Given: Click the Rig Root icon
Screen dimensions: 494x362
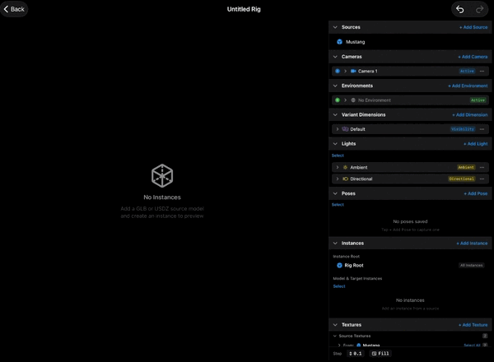Looking at the screenshot, I should coord(339,266).
